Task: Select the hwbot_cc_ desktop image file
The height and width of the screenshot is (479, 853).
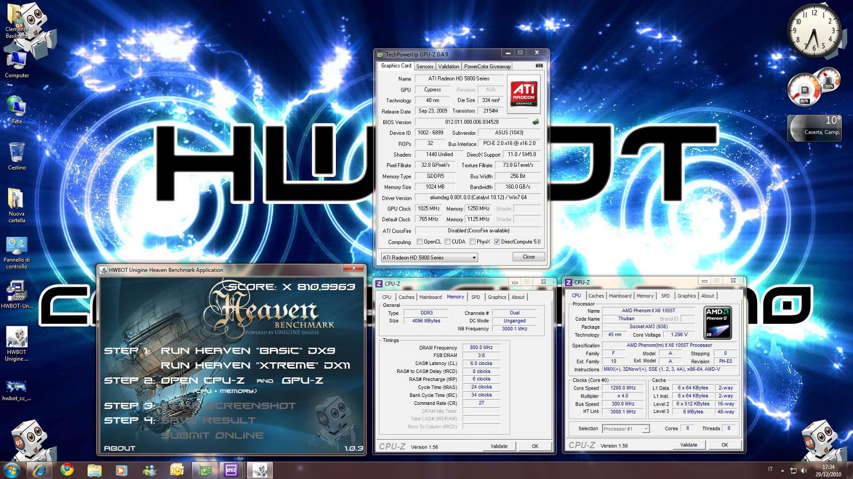Action: (17, 390)
